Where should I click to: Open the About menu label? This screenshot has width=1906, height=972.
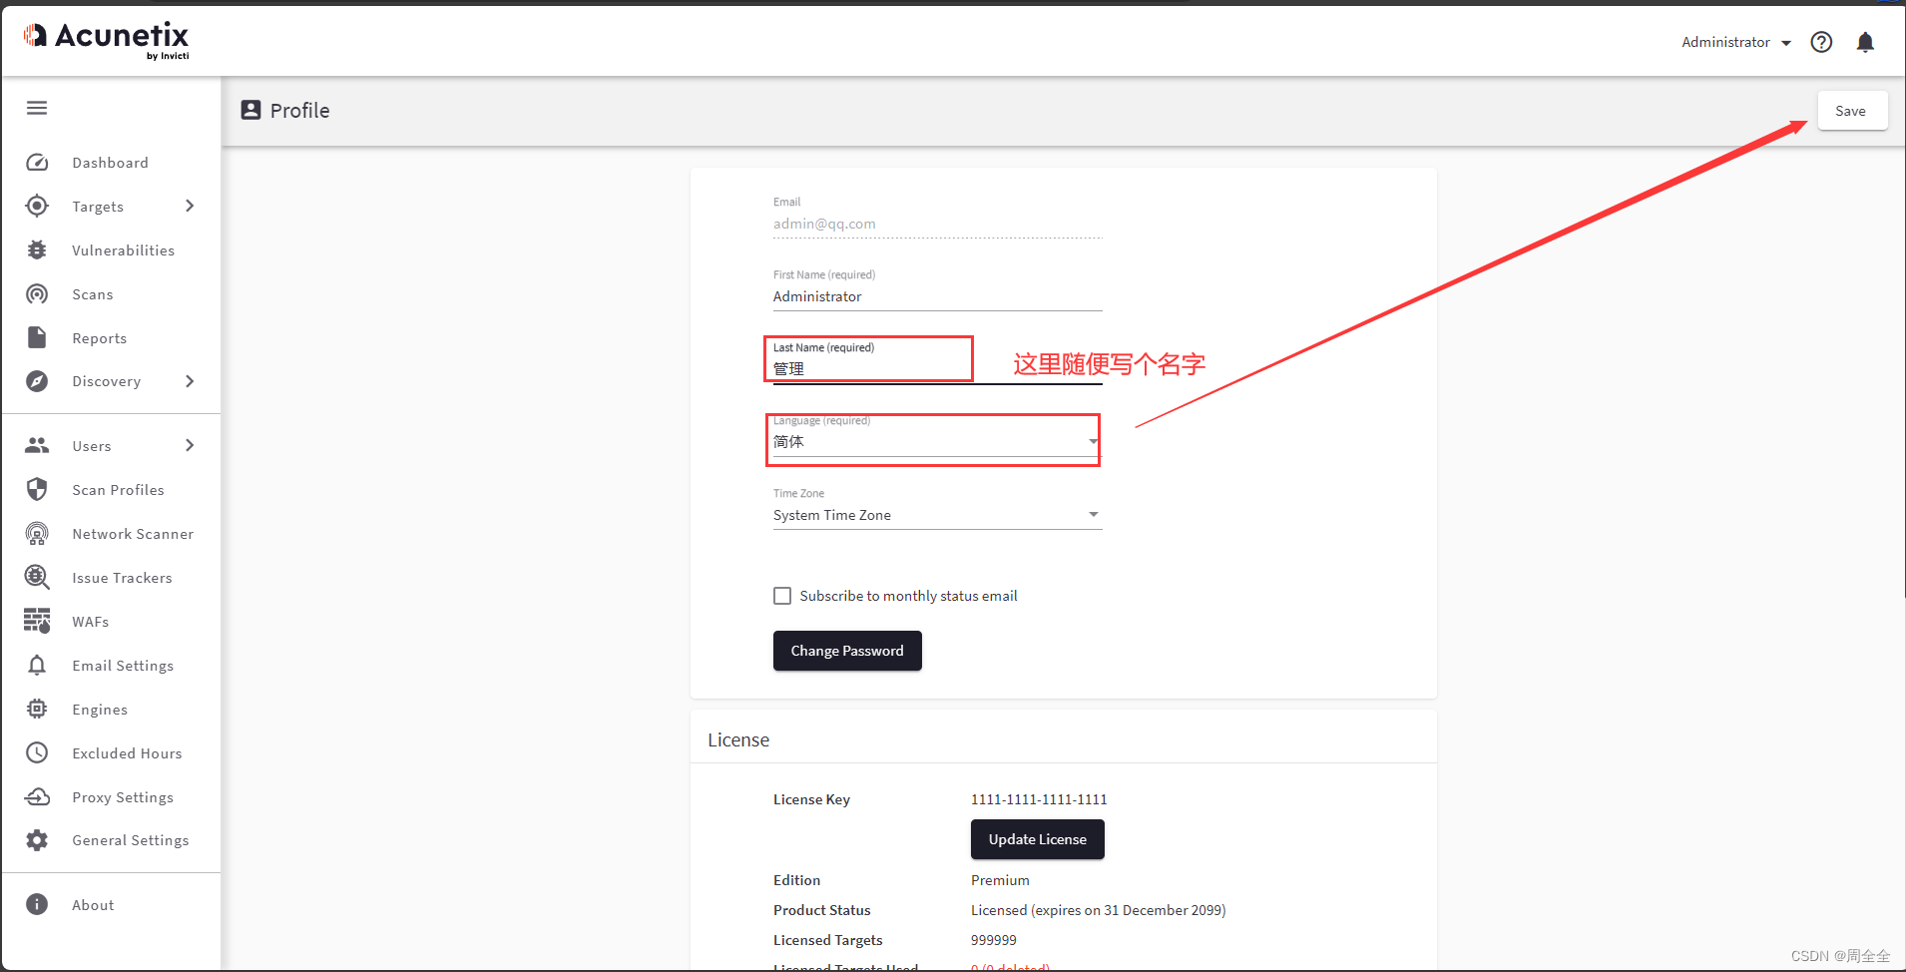93,905
